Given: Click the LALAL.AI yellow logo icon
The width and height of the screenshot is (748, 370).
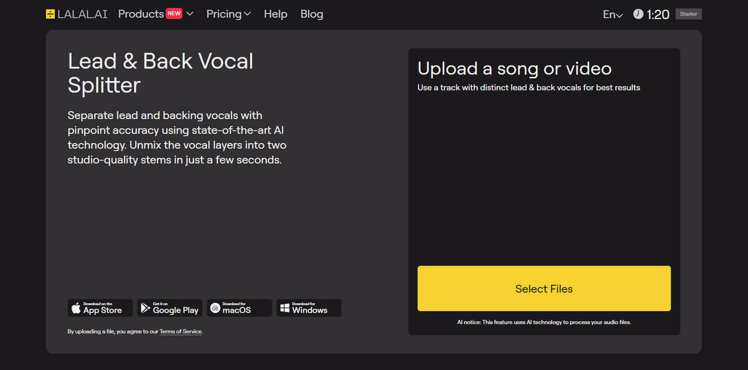Looking at the screenshot, I should (50, 14).
